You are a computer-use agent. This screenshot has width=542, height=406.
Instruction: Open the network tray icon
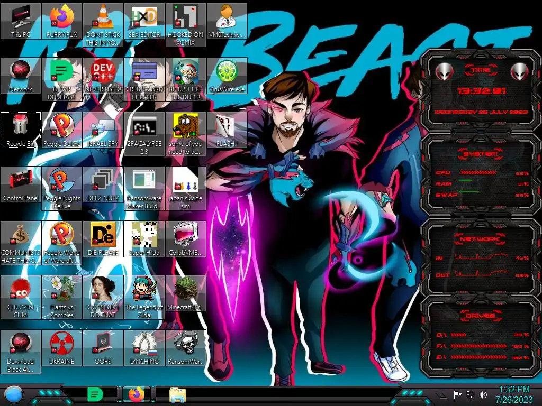471,394
